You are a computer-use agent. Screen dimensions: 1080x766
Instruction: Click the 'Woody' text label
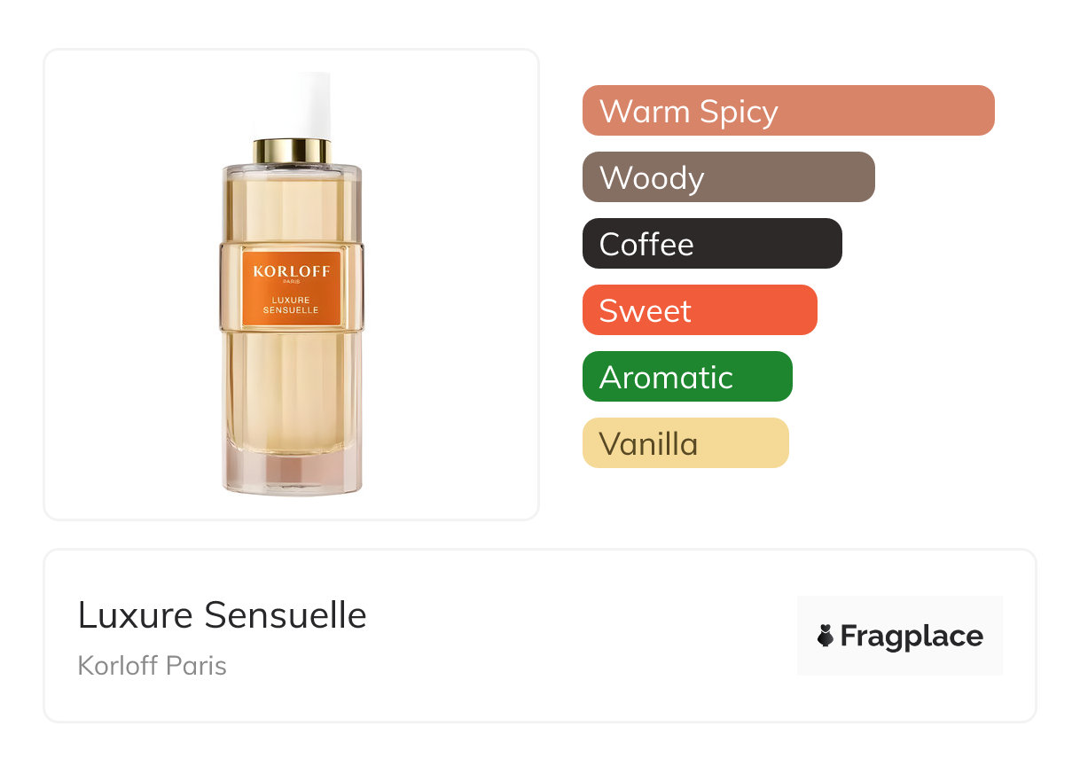652,178
